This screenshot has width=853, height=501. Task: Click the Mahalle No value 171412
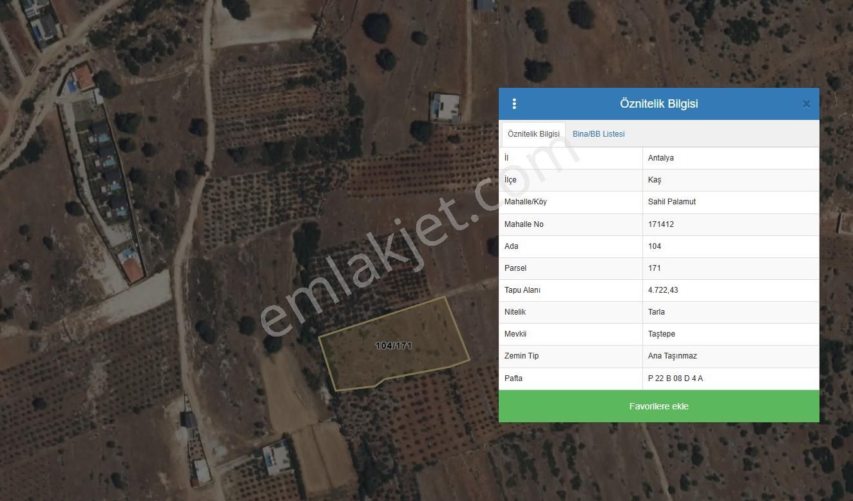tap(661, 224)
